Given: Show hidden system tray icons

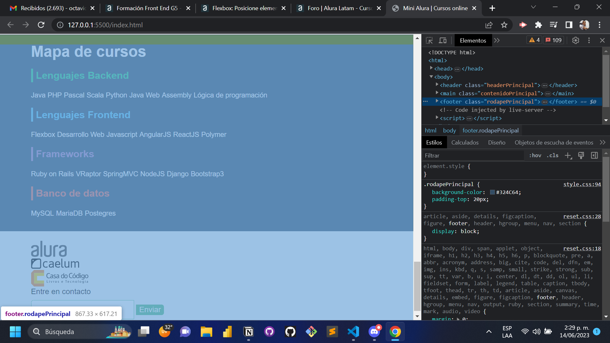Looking at the screenshot, I should [489, 332].
